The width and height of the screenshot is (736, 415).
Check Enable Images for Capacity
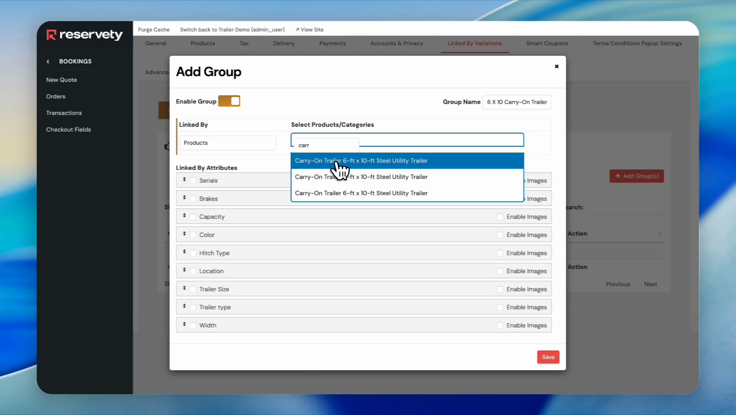500,217
